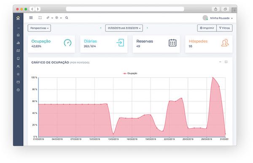Click the 263 / 614 diárias value
This screenshot has width=253, height=163.
coord(90,46)
